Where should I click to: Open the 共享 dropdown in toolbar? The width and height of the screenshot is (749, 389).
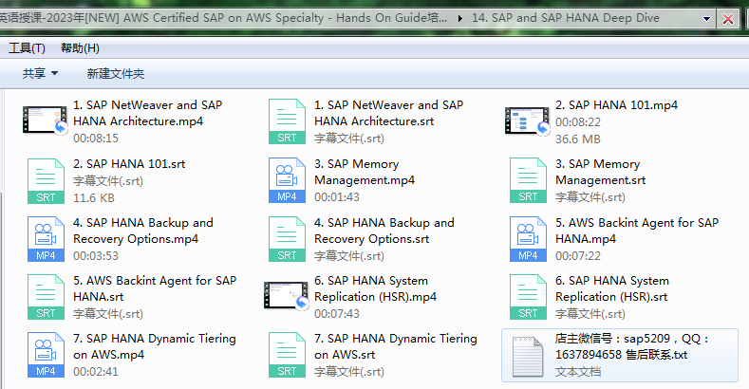coord(40,73)
